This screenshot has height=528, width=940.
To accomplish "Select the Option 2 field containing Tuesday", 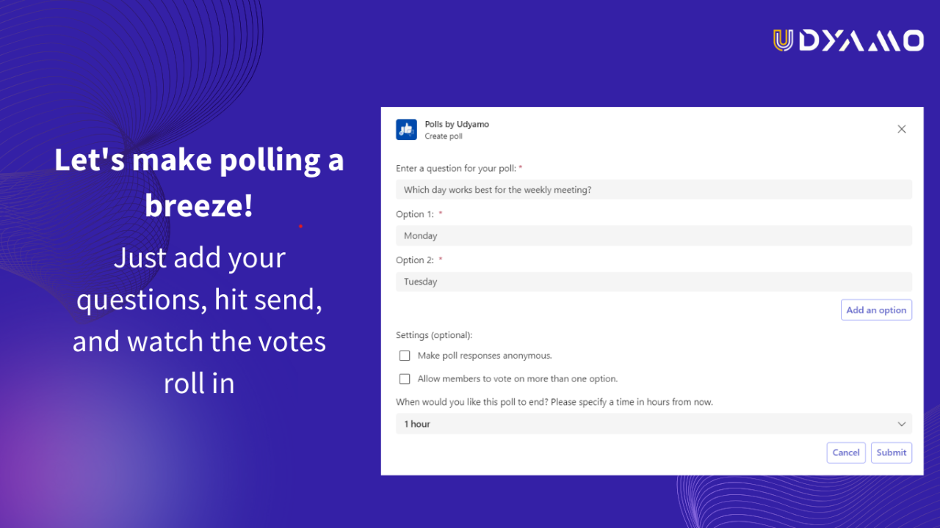I will [x=654, y=282].
